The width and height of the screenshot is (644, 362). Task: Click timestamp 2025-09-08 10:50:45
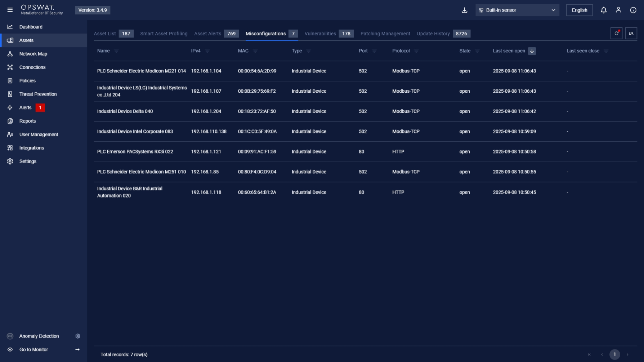coord(514,192)
